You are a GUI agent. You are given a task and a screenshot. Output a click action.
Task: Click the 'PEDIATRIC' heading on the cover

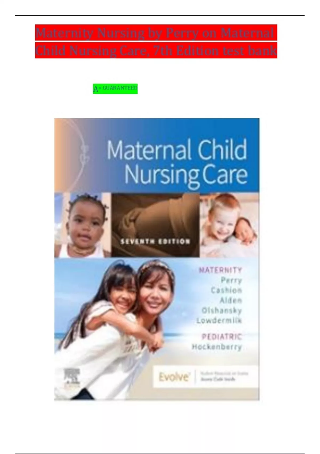pos(222,336)
